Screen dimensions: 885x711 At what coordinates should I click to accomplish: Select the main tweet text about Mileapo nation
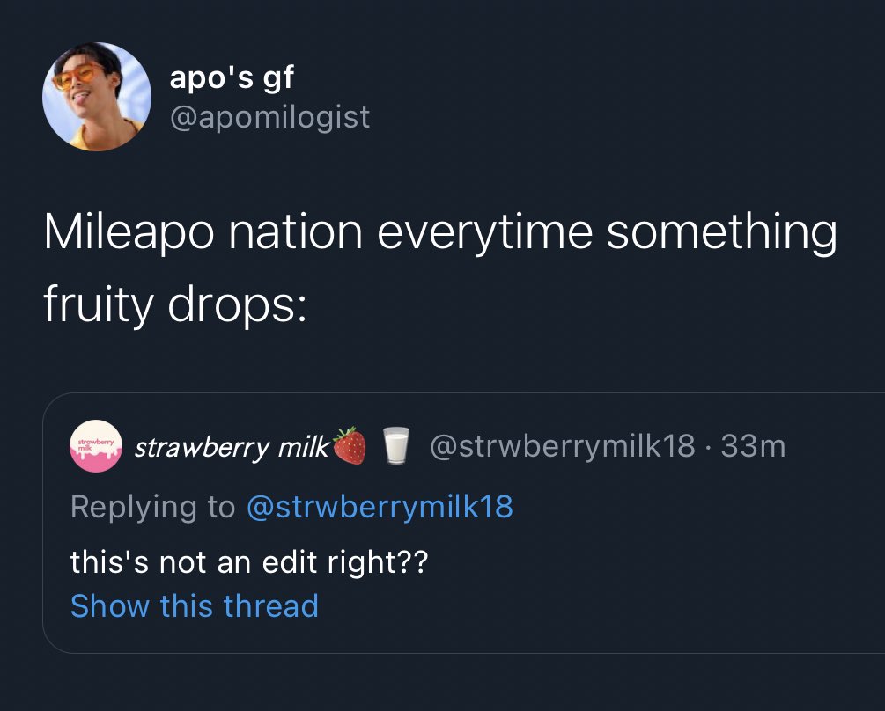coord(440,268)
